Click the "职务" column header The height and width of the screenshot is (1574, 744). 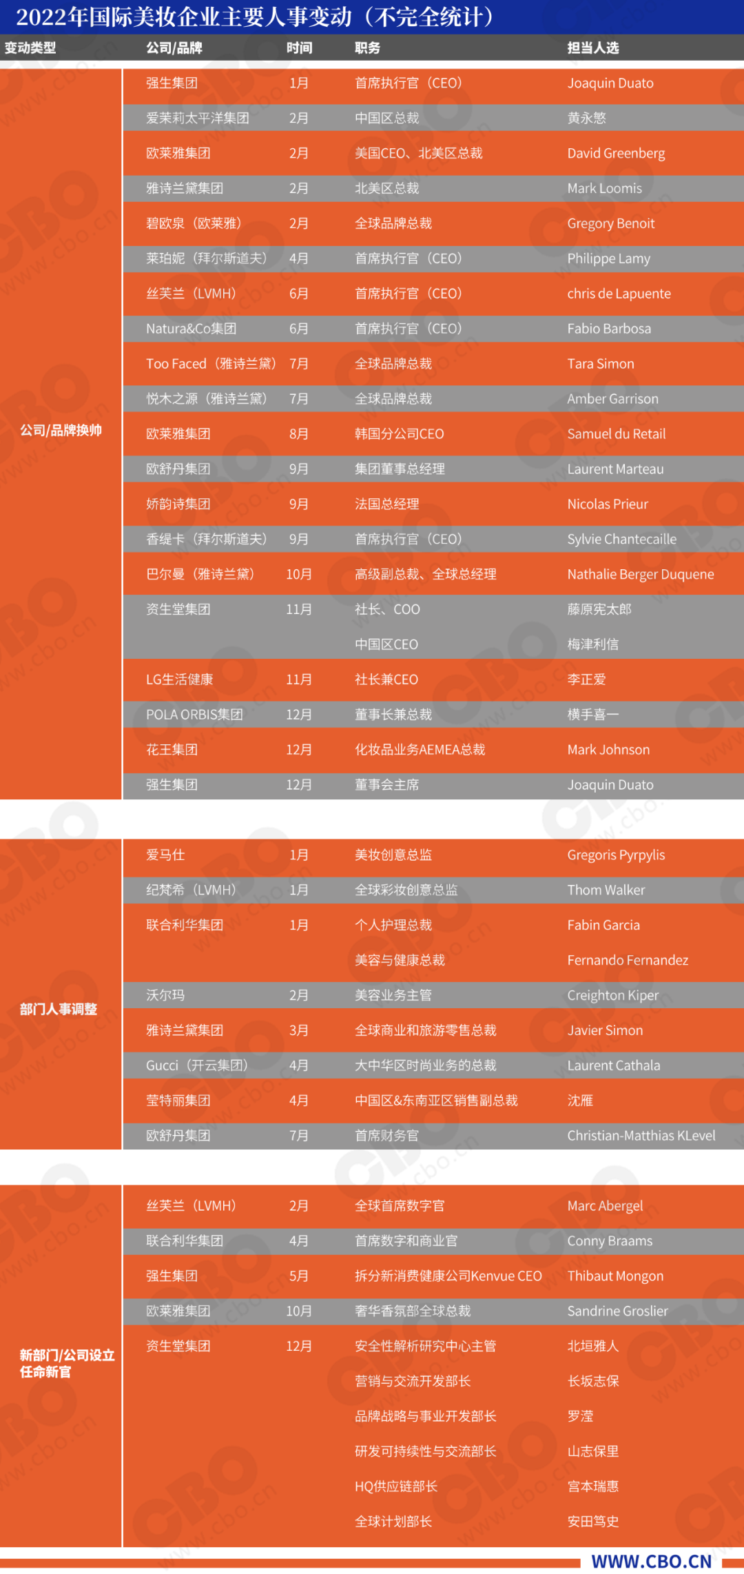pos(367,48)
